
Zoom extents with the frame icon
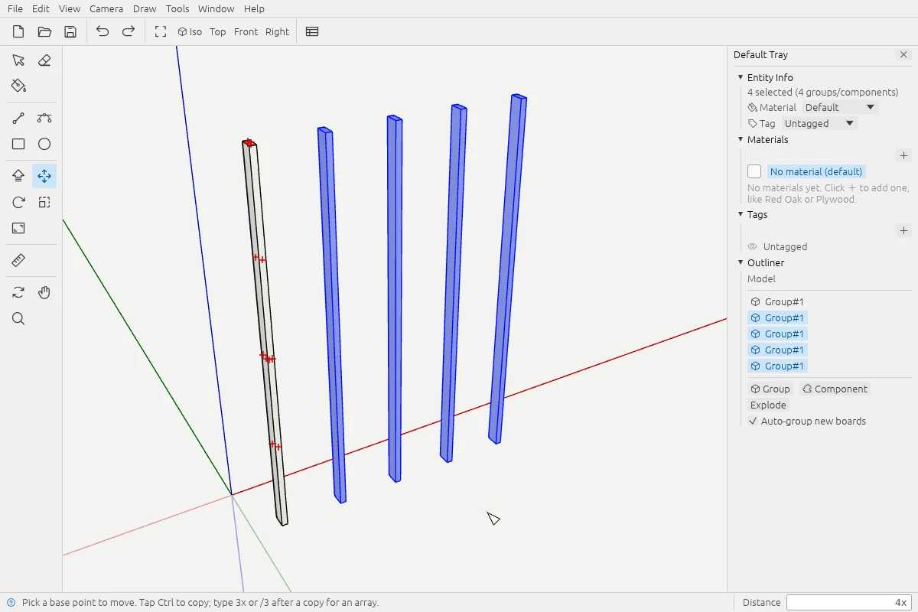click(x=161, y=31)
